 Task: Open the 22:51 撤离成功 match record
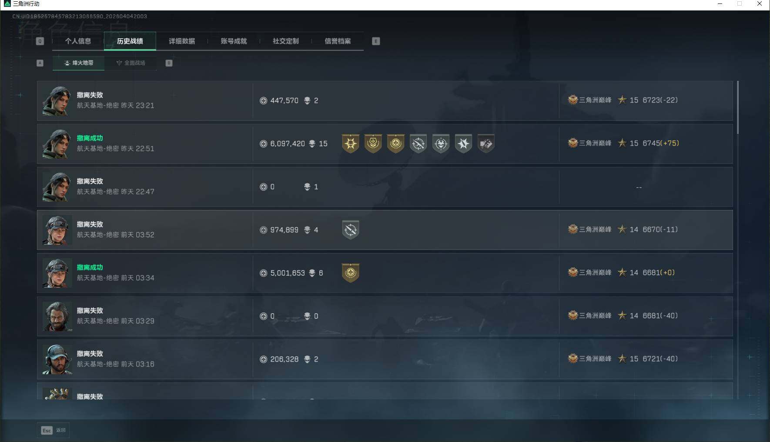coord(385,144)
